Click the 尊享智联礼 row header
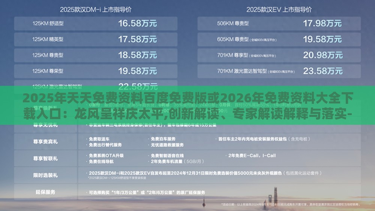Viewport: 375px width, 211px height. click(45, 159)
